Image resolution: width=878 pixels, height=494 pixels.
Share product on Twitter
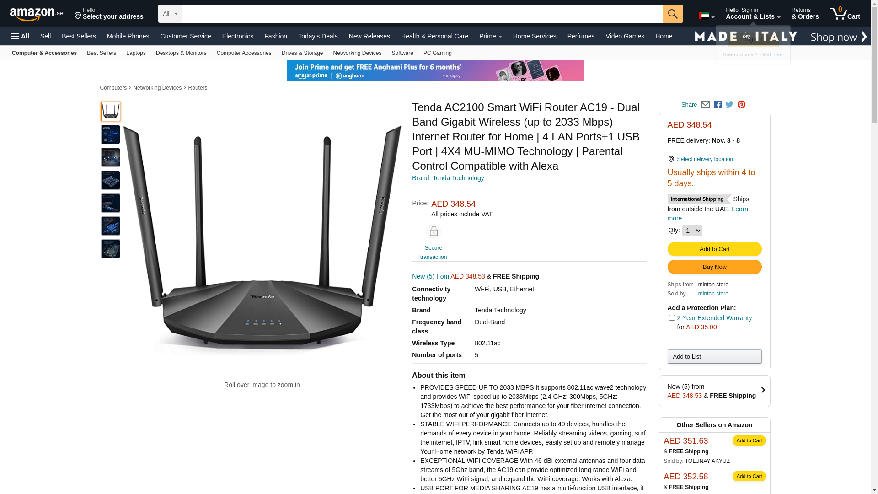pyautogui.click(x=729, y=105)
